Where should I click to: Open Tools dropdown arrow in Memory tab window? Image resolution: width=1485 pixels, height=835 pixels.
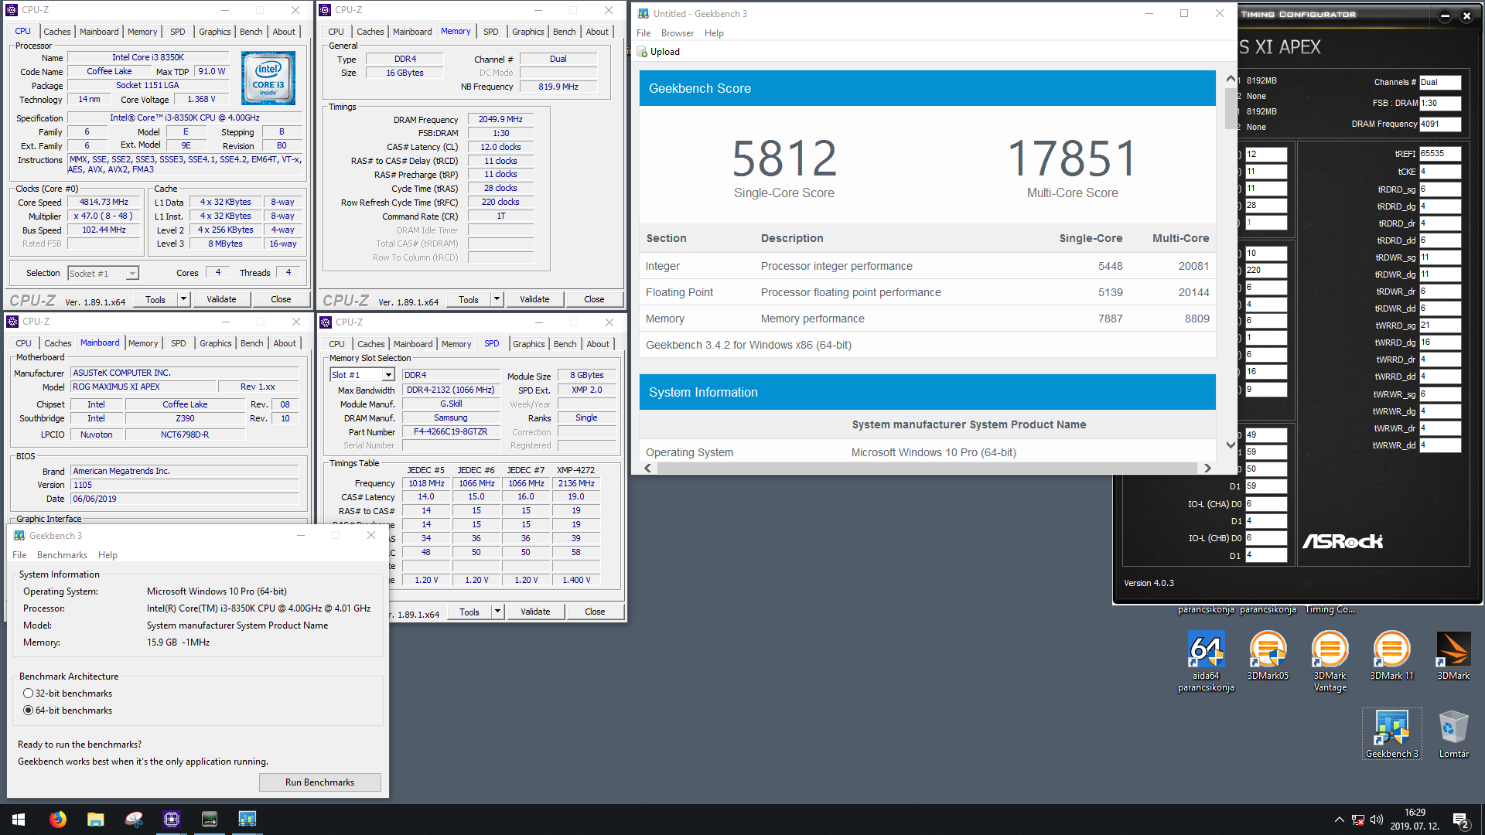tap(497, 299)
